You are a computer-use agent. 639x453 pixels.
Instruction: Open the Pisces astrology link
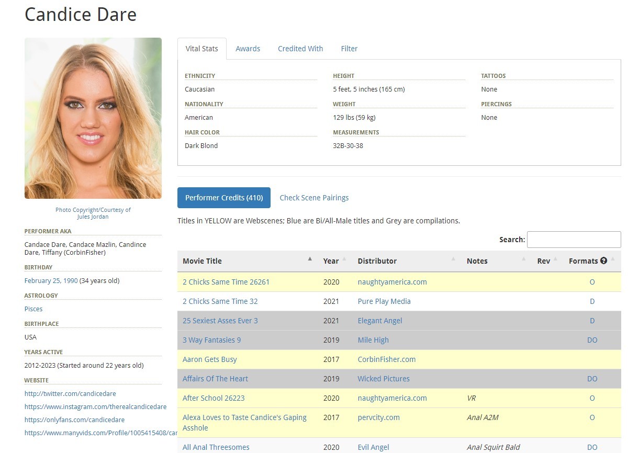[x=33, y=309]
